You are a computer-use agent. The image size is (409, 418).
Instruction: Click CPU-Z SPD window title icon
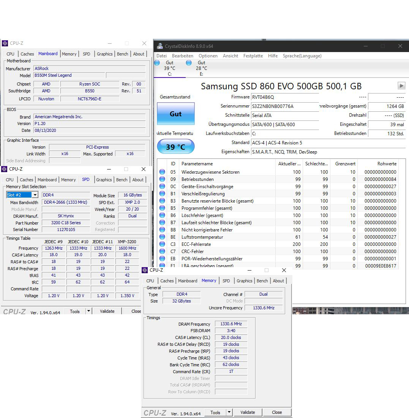pyautogui.click(x=4, y=169)
